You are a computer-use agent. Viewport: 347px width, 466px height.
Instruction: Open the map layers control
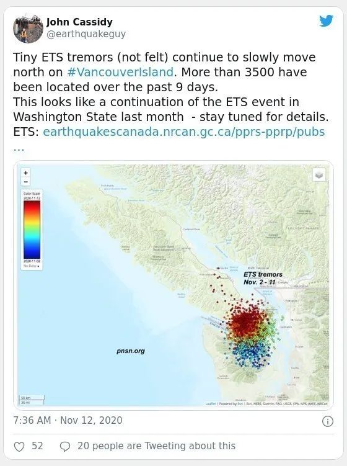(x=319, y=176)
